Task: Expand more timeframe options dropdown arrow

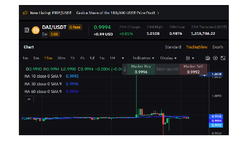Action: point(123,58)
